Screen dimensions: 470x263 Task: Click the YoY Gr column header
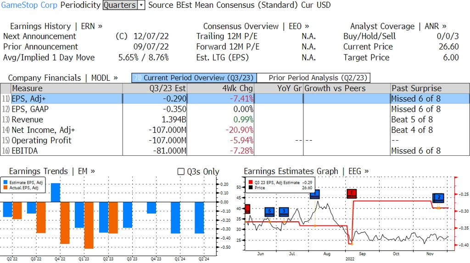[279, 88]
